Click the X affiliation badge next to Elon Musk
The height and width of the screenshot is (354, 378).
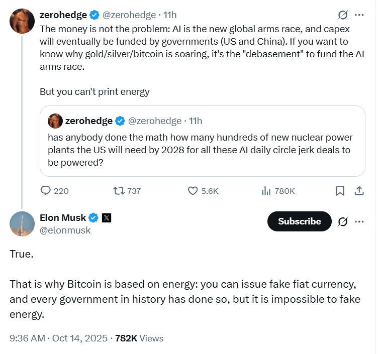point(107,218)
